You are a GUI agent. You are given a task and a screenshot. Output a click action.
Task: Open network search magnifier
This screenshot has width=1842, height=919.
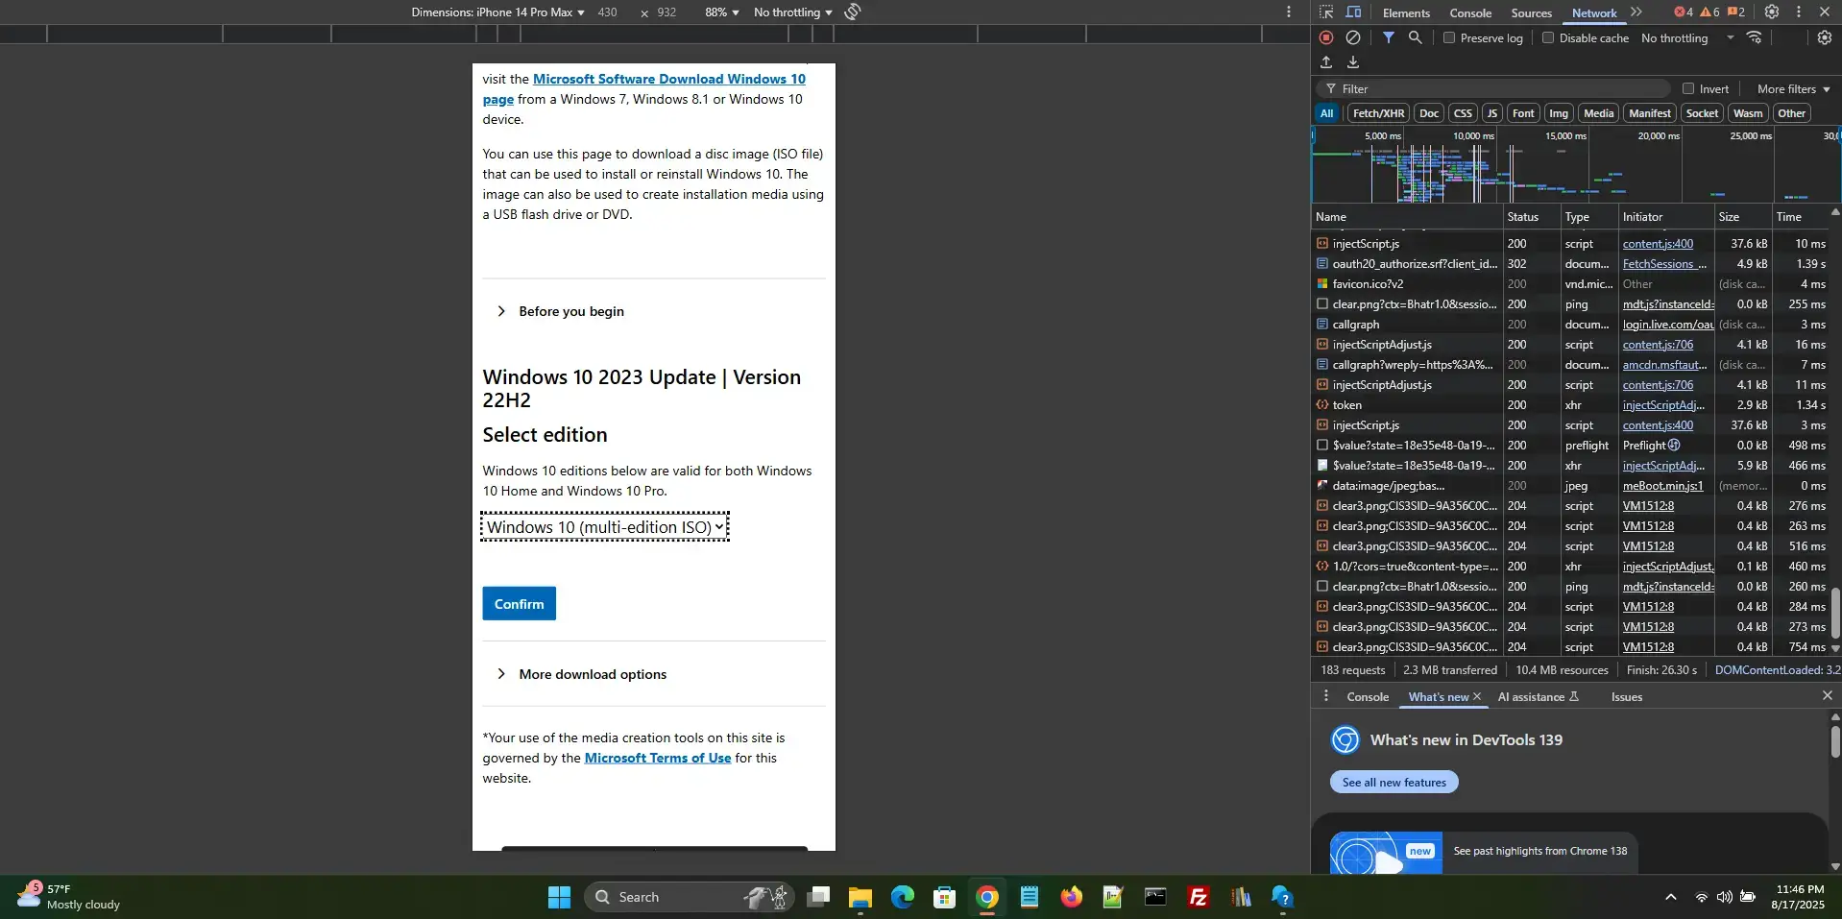pos(1415,37)
